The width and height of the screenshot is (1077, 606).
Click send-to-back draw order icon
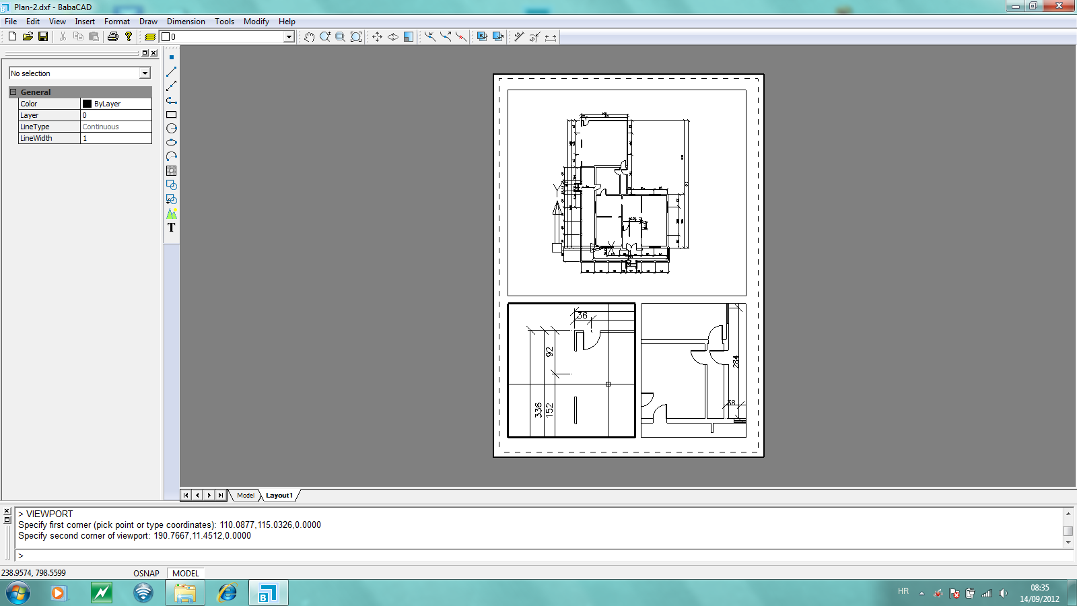(498, 36)
